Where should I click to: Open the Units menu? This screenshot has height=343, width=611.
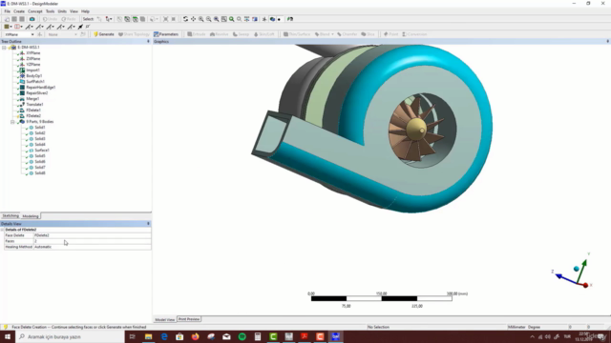62,11
